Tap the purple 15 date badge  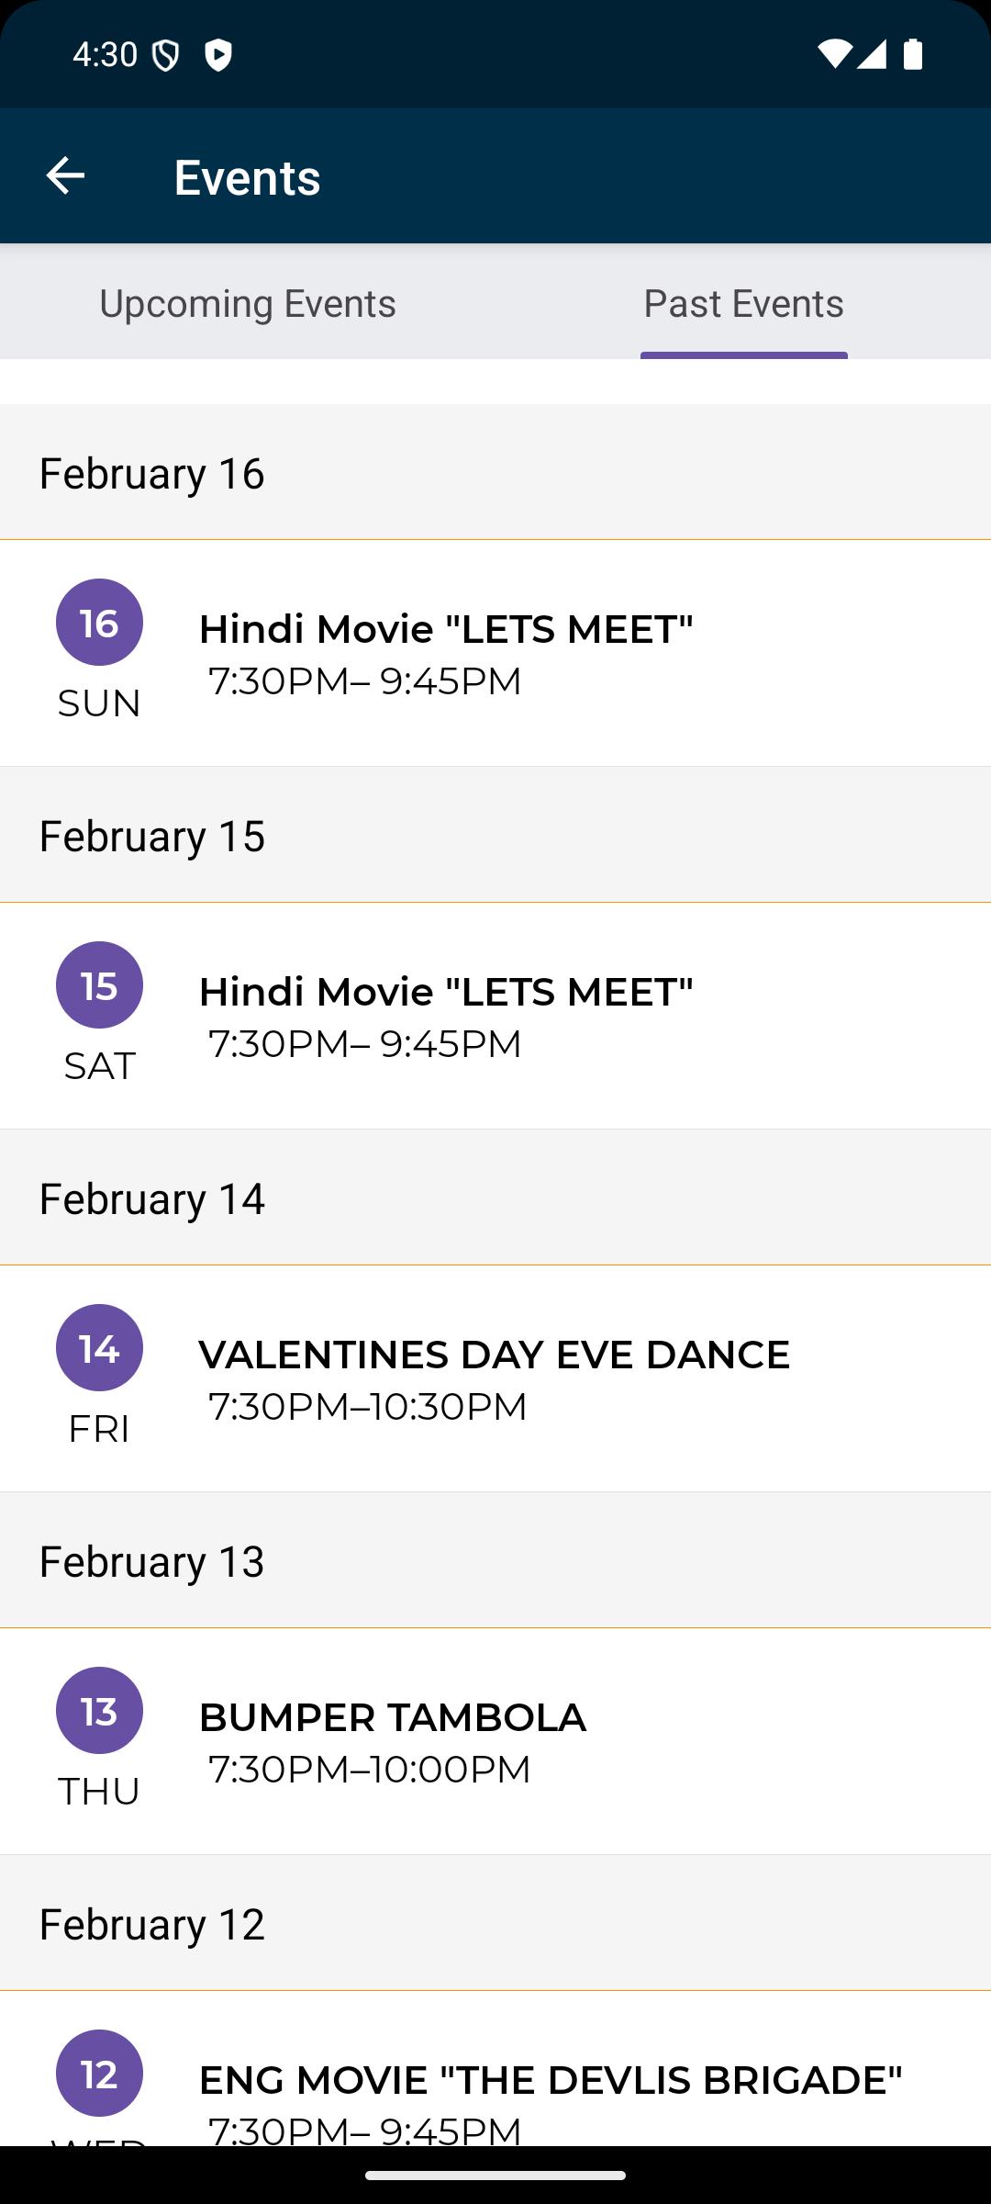click(99, 985)
